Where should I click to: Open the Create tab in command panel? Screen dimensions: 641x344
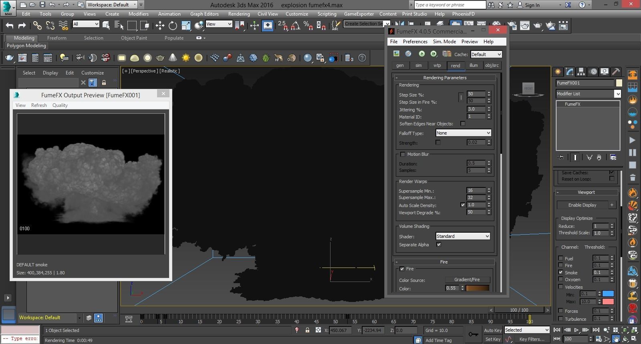tap(558, 72)
